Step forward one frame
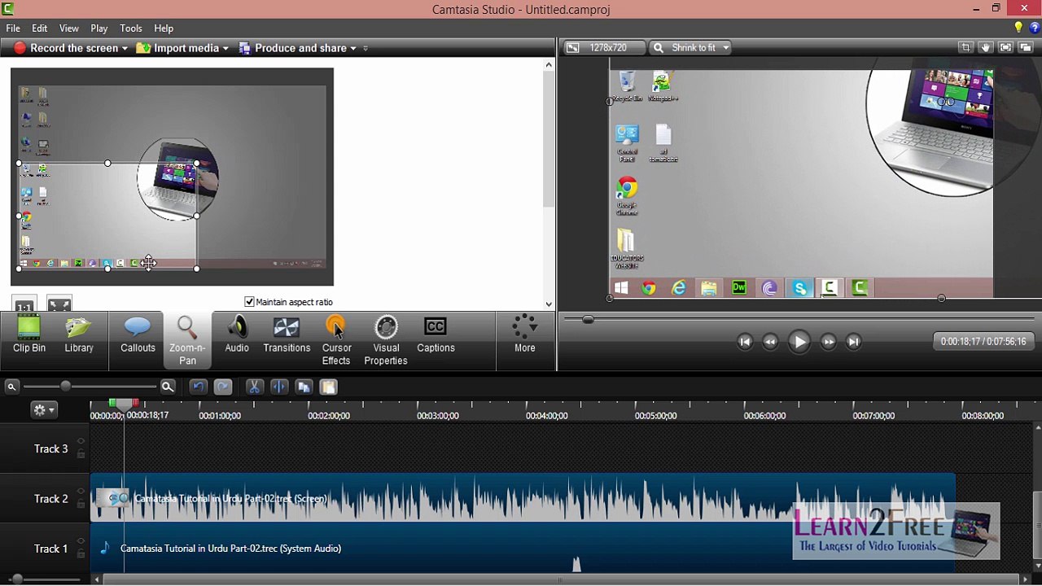1042x586 pixels. (828, 342)
